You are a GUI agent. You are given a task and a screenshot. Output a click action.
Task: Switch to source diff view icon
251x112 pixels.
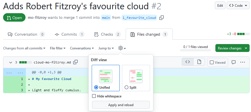(188, 62)
